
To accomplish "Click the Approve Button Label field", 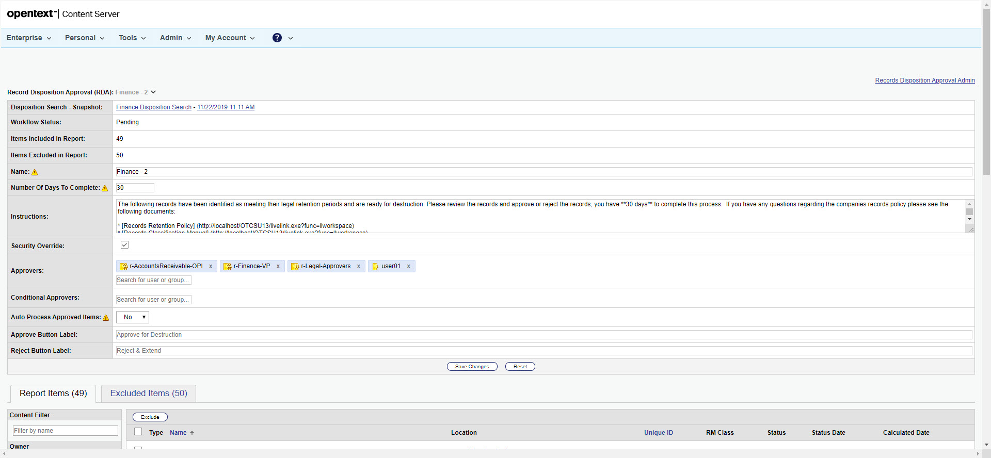I will pyautogui.click(x=544, y=335).
